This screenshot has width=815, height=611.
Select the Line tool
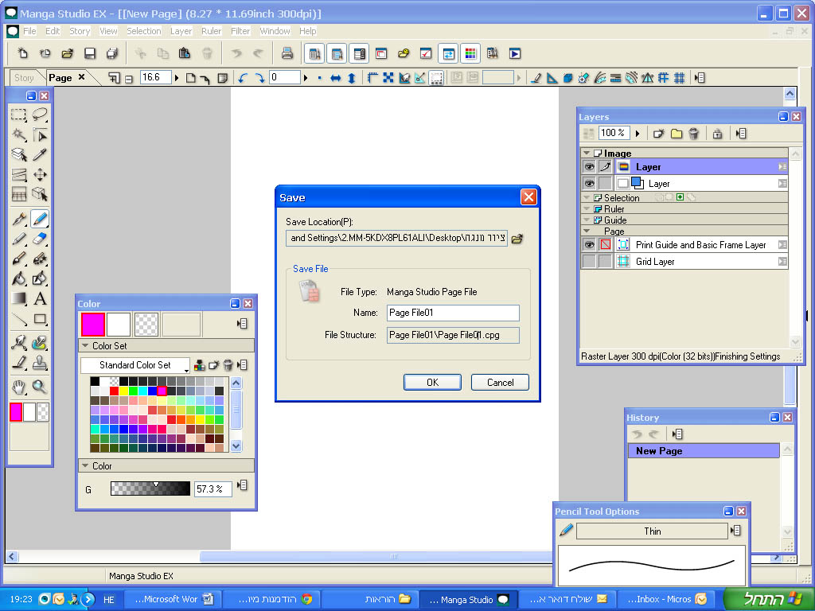click(19, 318)
